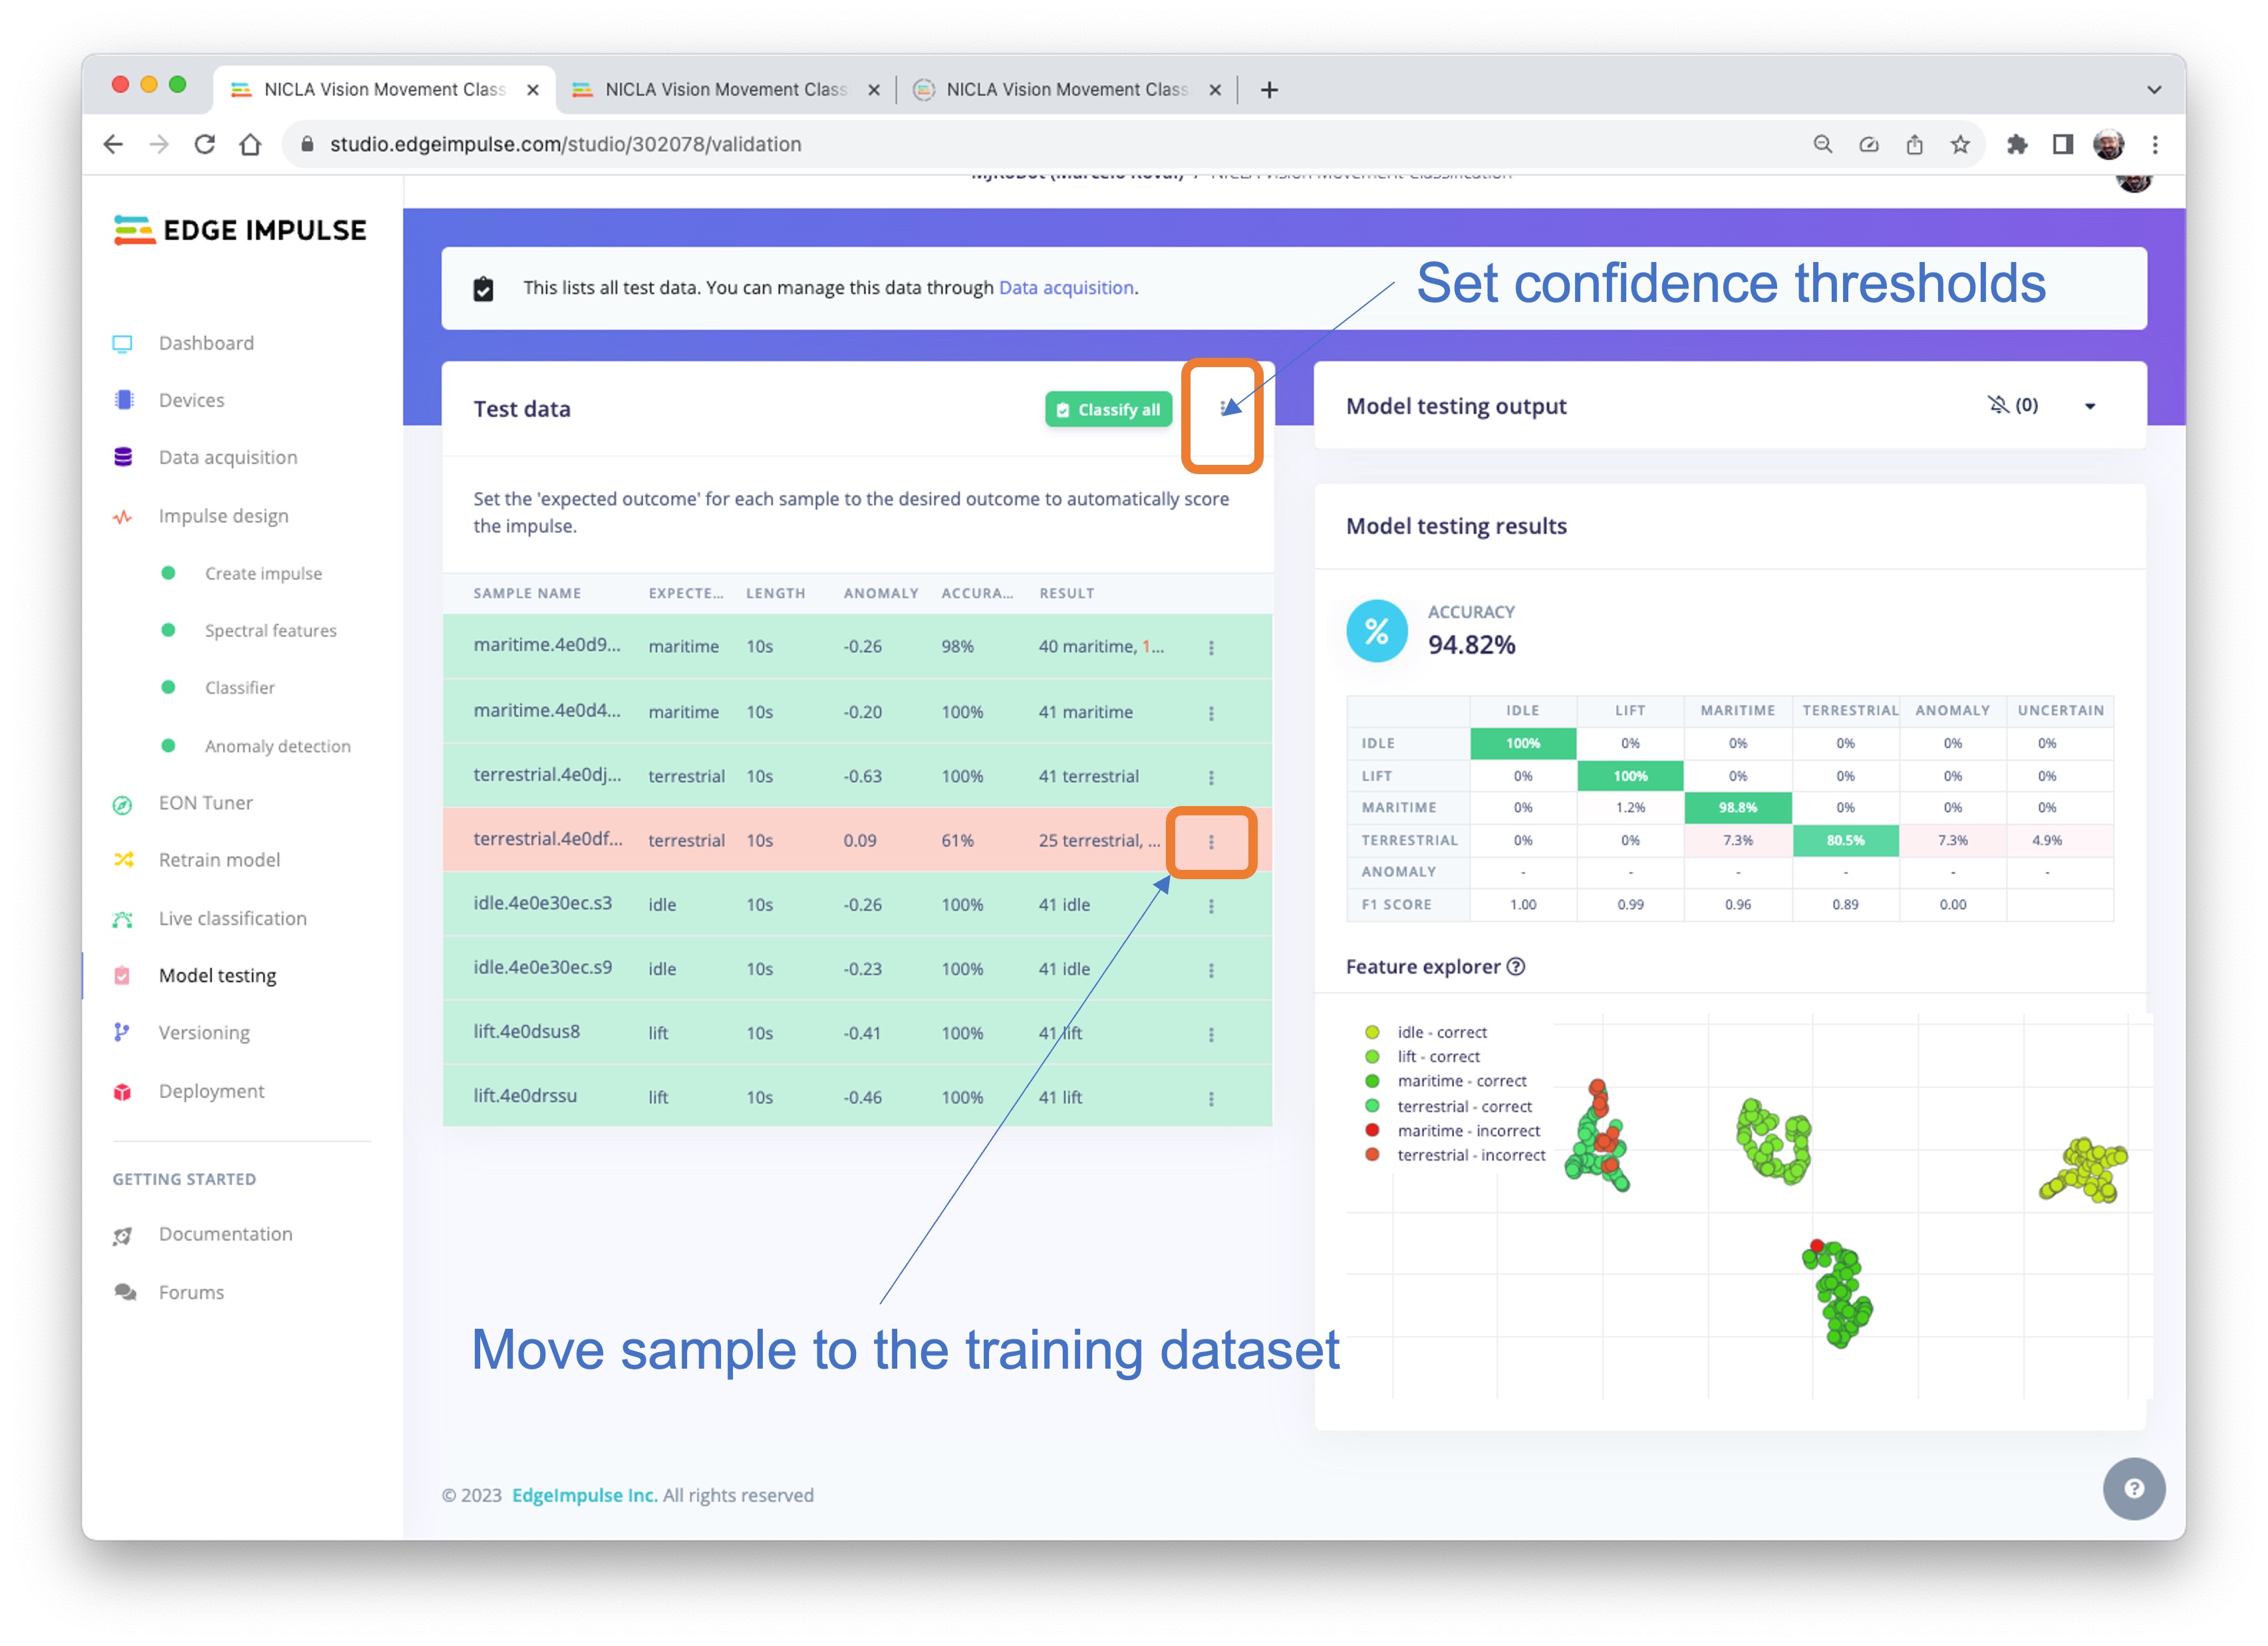Image resolution: width=2268 pixels, height=1646 pixels.
Task: Switch to the second browser tab
Action: (725, 90)
